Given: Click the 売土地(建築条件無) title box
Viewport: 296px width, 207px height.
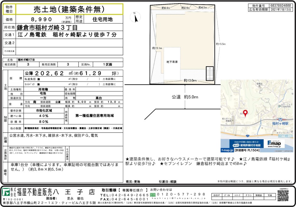Looking at the screenshot, I should pyautogui.click(x=69, y=9).
